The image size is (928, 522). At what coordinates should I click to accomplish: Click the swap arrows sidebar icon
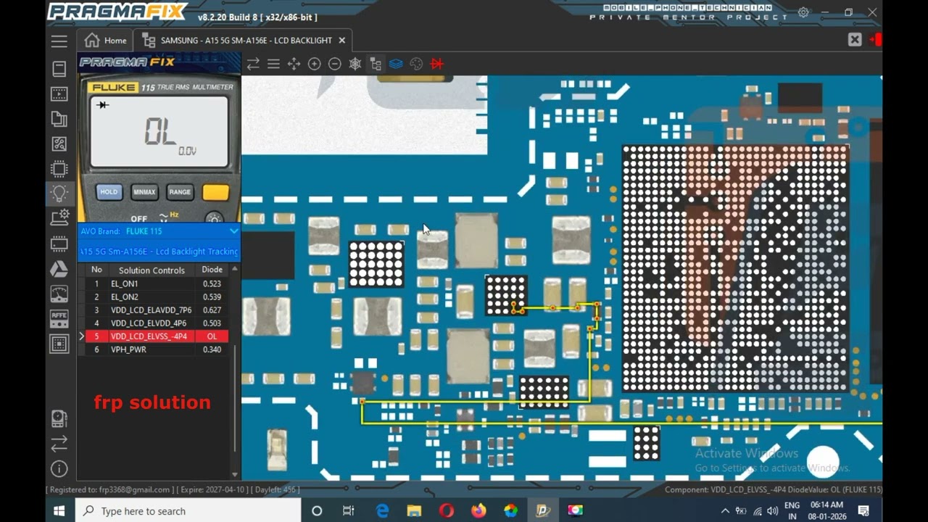point(59,443)
